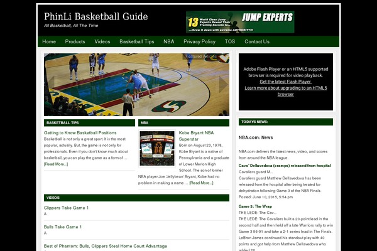
Task: Open Game 3: The Wrap news item
Action: click(x=255, y=206)
